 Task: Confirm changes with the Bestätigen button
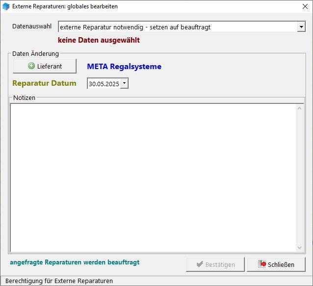(215, 264)
